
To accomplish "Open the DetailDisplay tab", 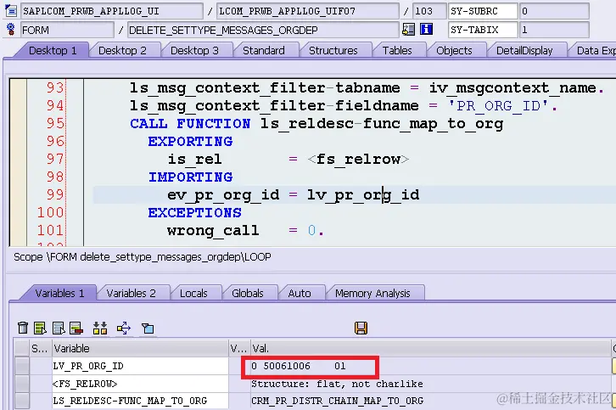I will [524, 51].
